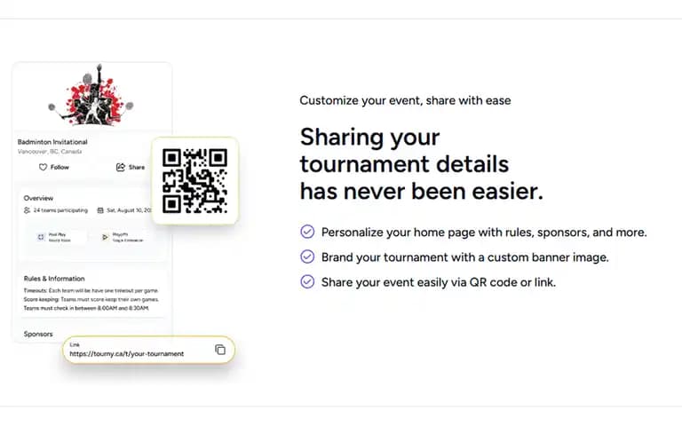Click the Badminton Invitational title
The width and height of the screenshot is (682, 426).
[x=52, y=142]
